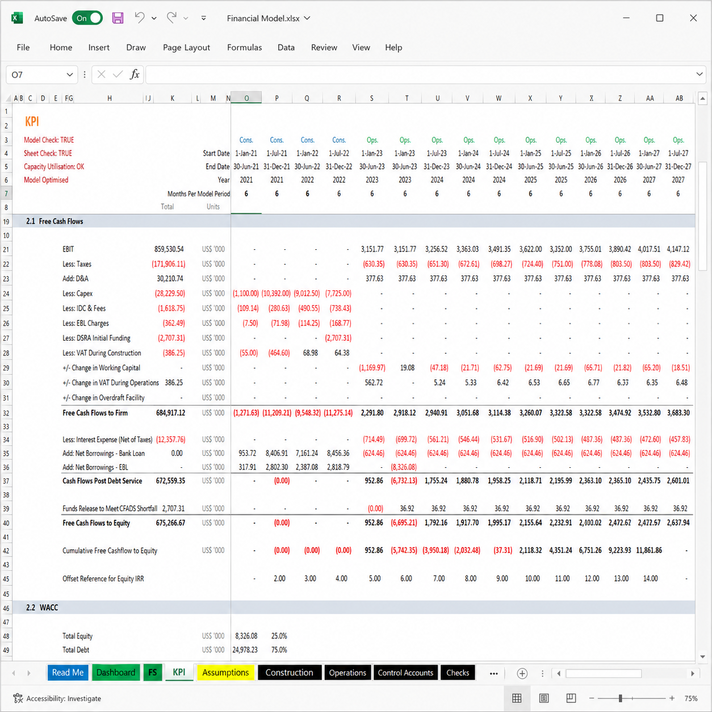Customize the Quick Access Toolbar
Image resolution: width=712 pixels, height=712 pixels.
point(204,18)
